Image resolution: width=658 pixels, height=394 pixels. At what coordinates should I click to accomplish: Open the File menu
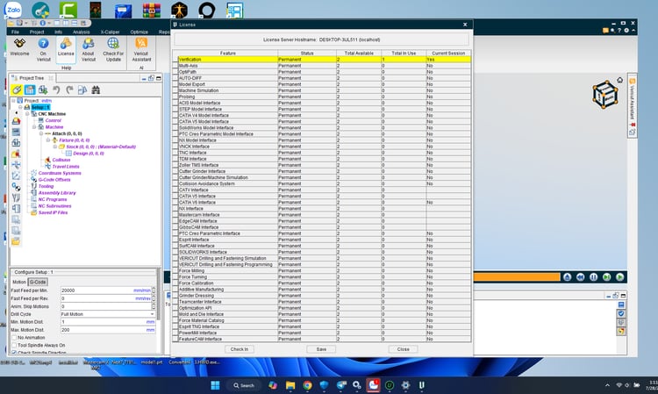(15, 32)
